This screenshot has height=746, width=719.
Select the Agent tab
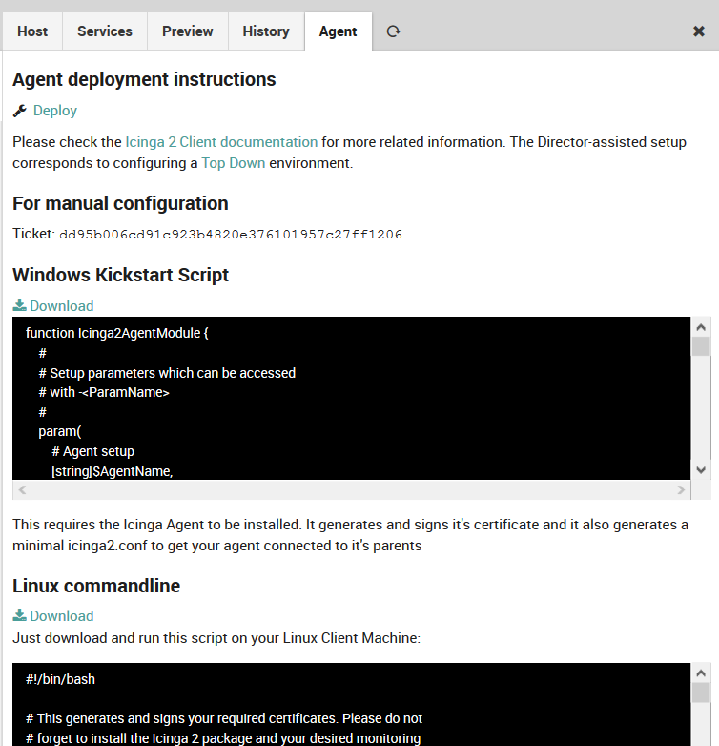click(x=339, y=31)
